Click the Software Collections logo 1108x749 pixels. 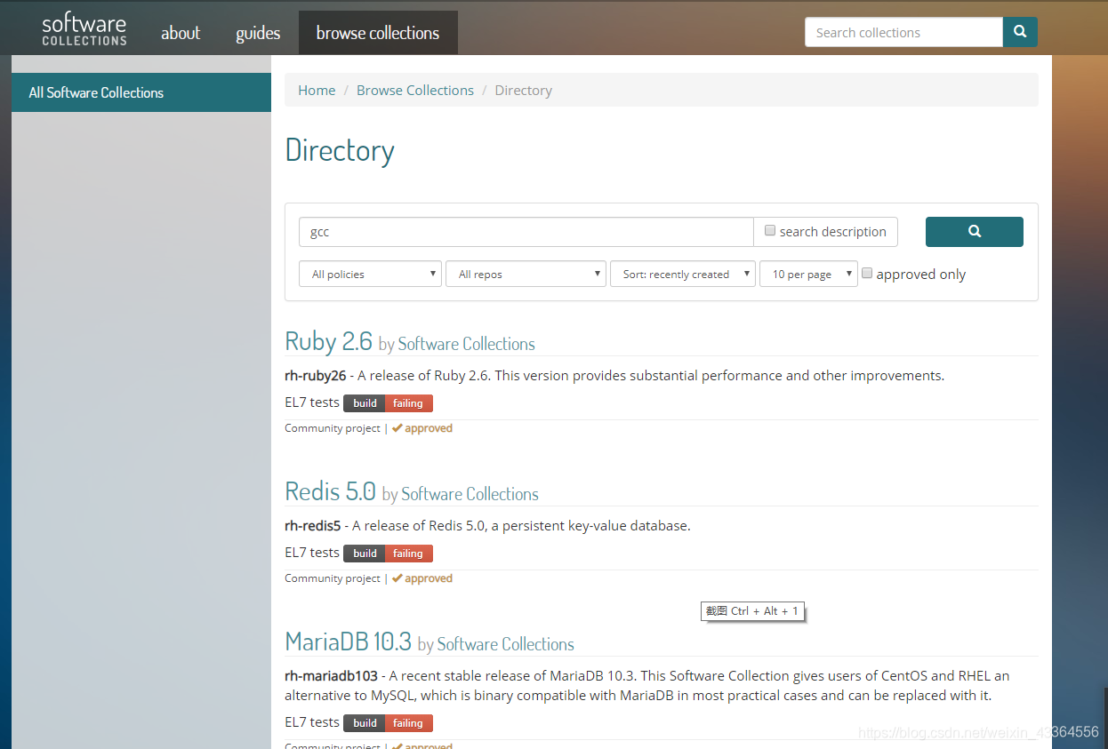(84, 30)
